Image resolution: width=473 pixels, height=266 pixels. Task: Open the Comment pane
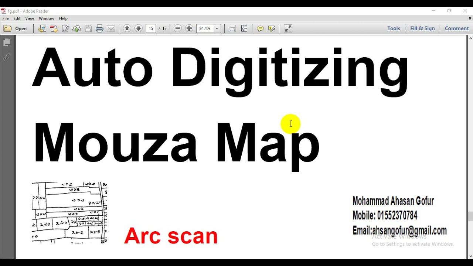click(x=457, y=28)
